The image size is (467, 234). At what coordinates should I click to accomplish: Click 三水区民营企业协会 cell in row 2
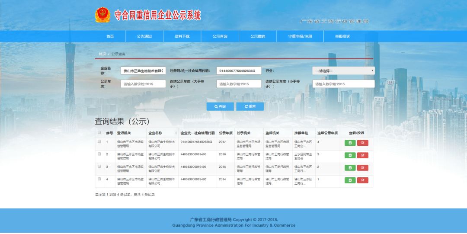coord(303,157)
